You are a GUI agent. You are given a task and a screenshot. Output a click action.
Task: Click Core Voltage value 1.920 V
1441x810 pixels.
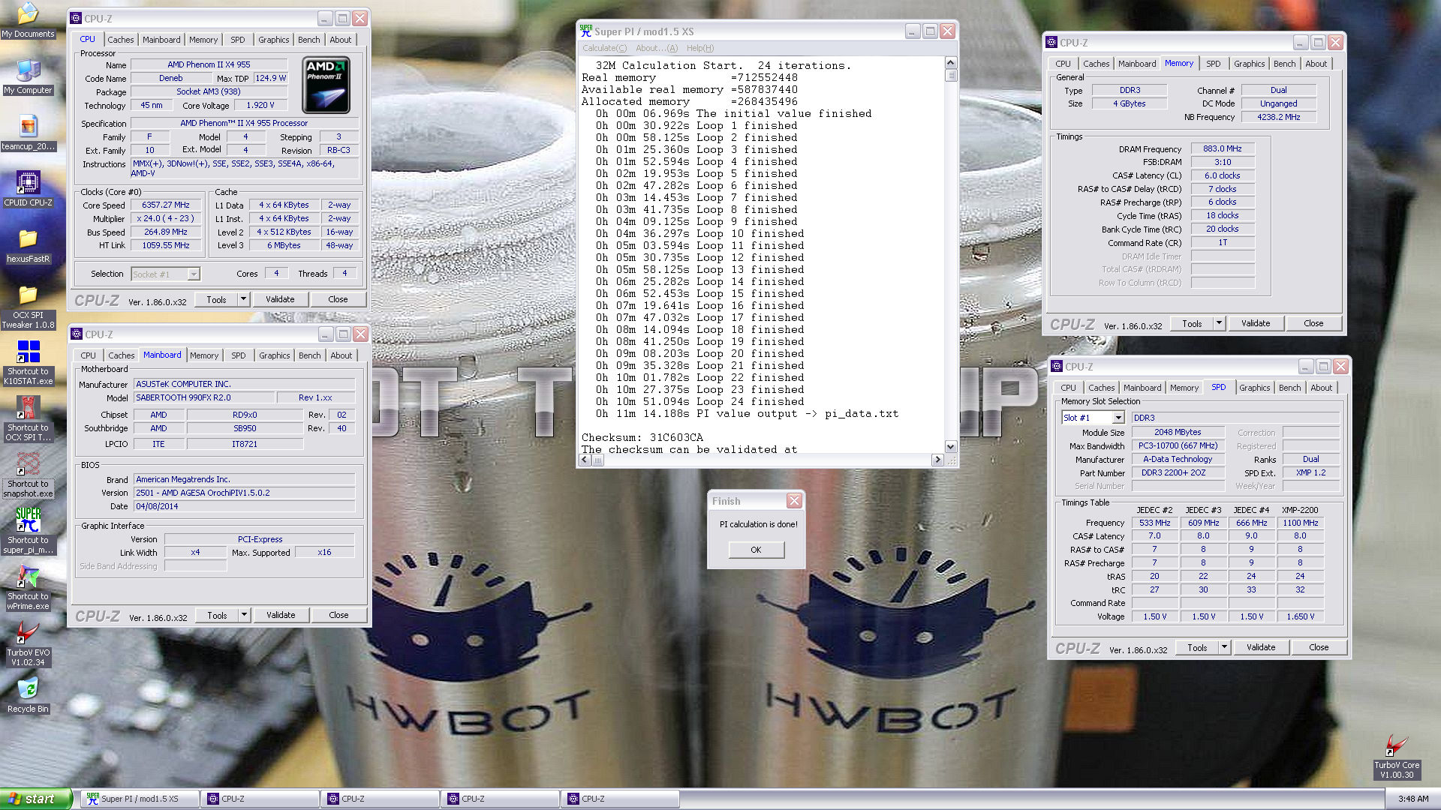click(260, 105)
